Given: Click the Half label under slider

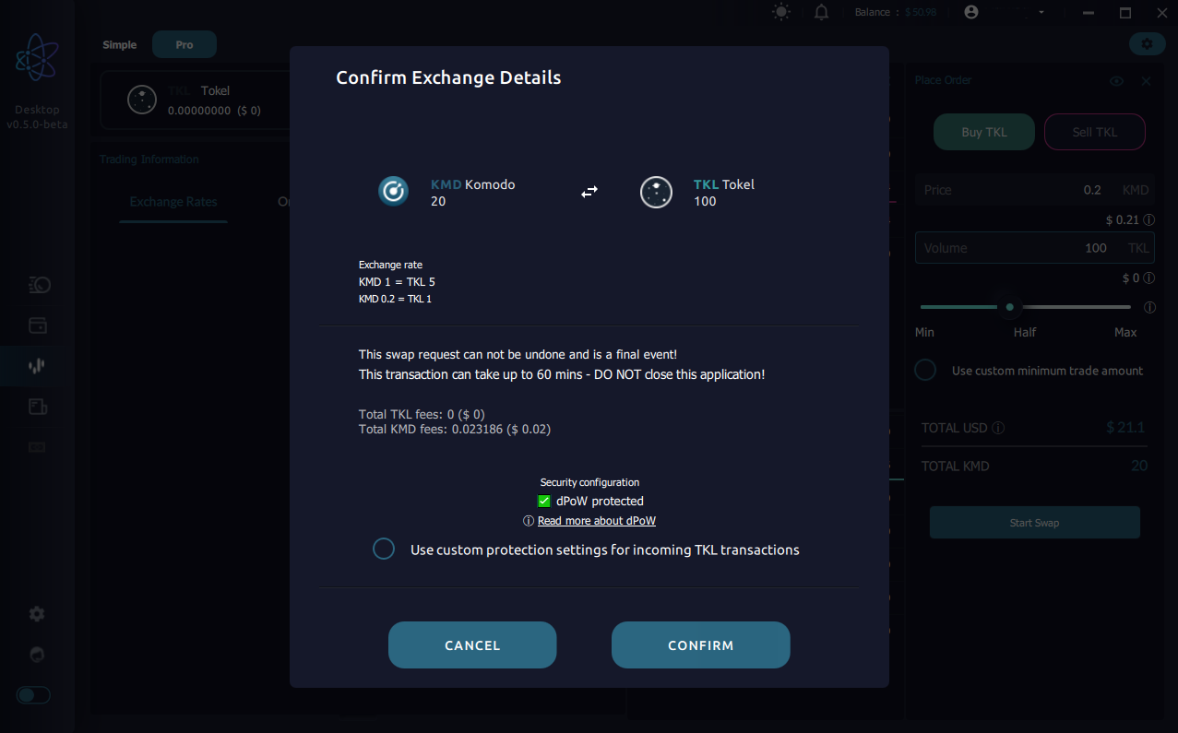Looking at the screenshot, I should coord(1025,332).
